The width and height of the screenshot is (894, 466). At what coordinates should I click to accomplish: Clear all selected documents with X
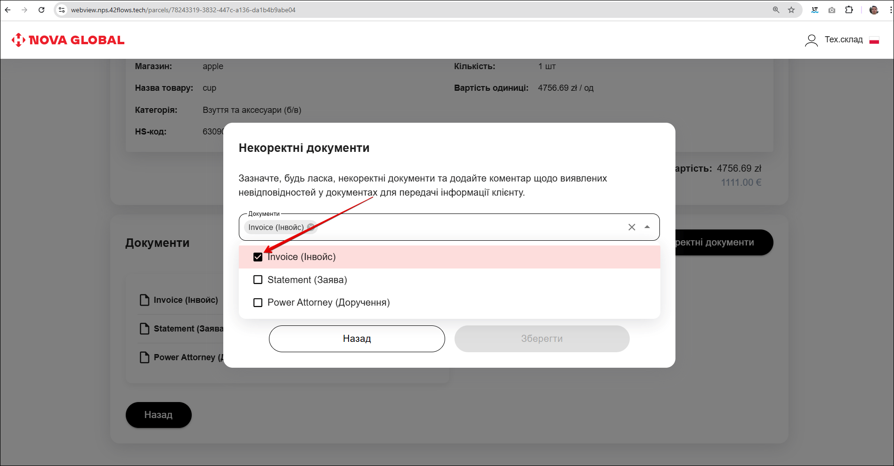632,227
